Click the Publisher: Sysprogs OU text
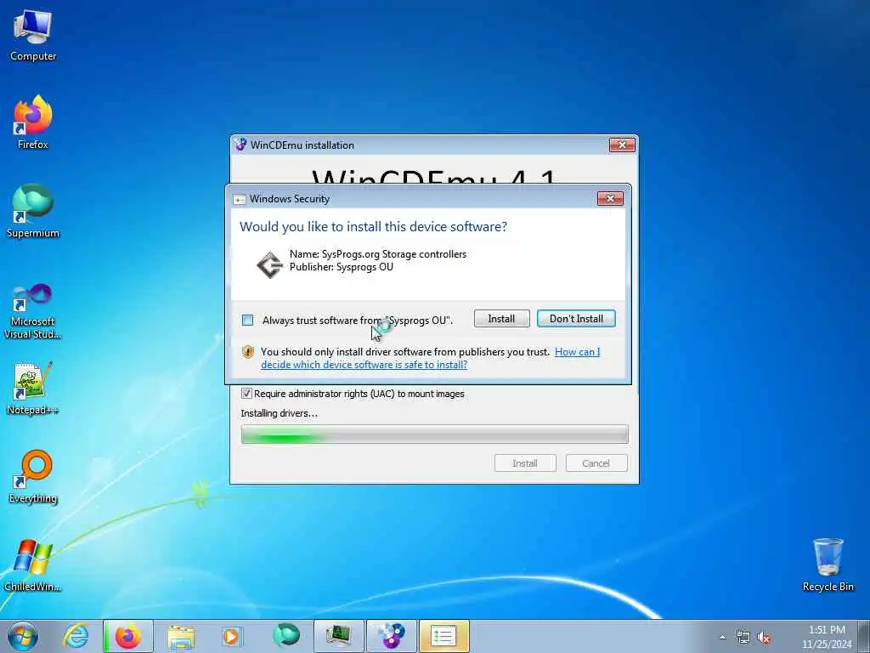This screenshot has width=870, height=653. coord(342,267)
